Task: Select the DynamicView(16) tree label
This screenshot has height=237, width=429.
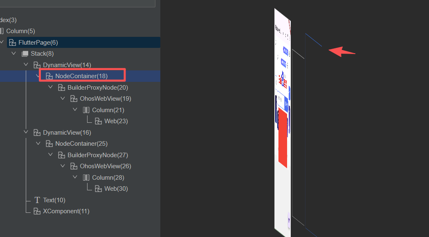Action: coord(67,133)
